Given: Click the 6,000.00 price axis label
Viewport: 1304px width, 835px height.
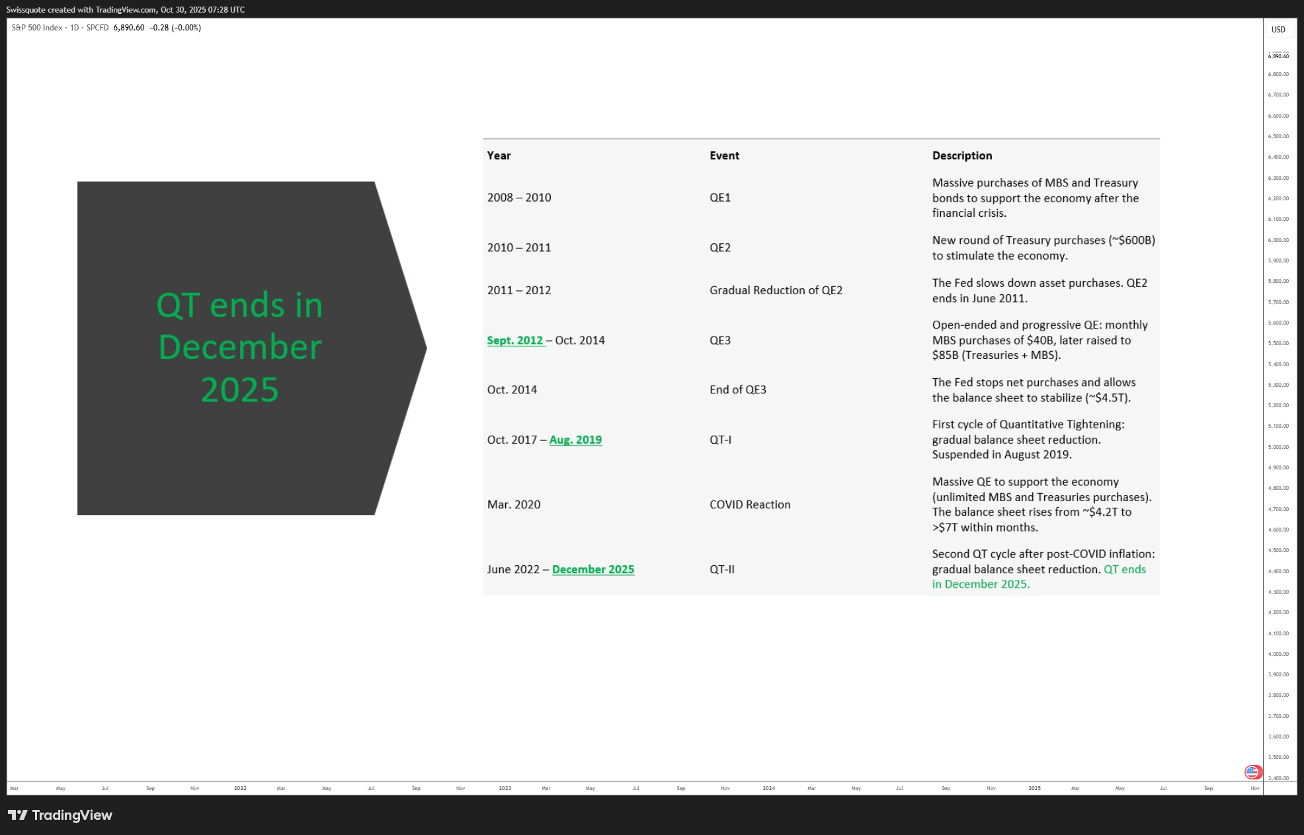Looking at the screenshot, I should tap(1278, 240).
